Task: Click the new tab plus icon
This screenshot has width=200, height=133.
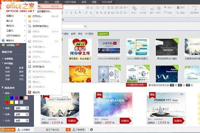Action: click(x=63, y=20)
